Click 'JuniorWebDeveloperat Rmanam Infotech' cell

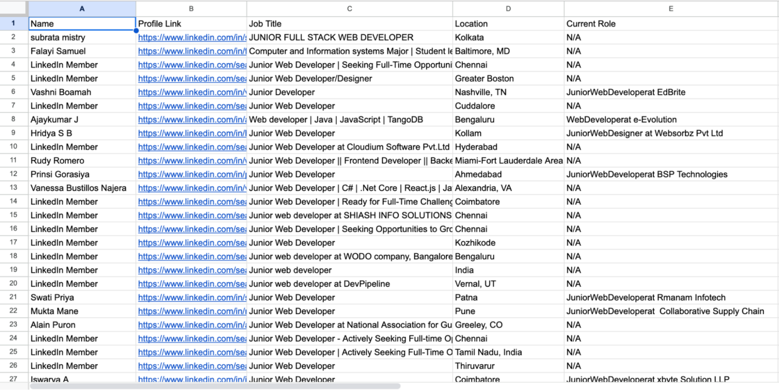click(x=671, y=297)
